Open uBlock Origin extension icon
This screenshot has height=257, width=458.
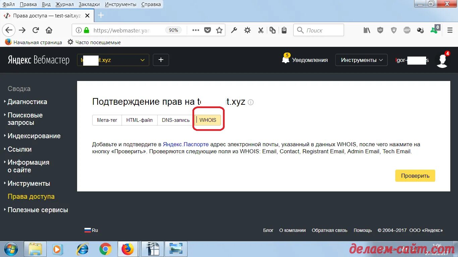click(x=380, y=30)
